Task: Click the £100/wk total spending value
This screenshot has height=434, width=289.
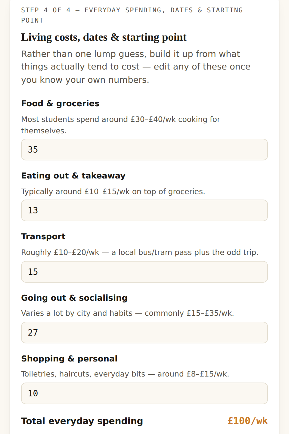Action: click(247, 421)
